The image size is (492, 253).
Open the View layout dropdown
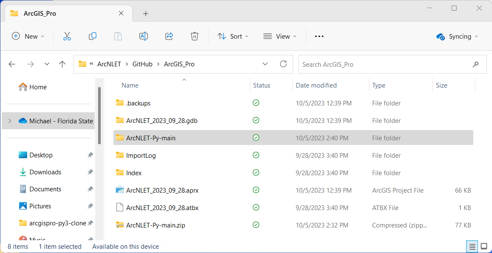(x=280, y=37)
